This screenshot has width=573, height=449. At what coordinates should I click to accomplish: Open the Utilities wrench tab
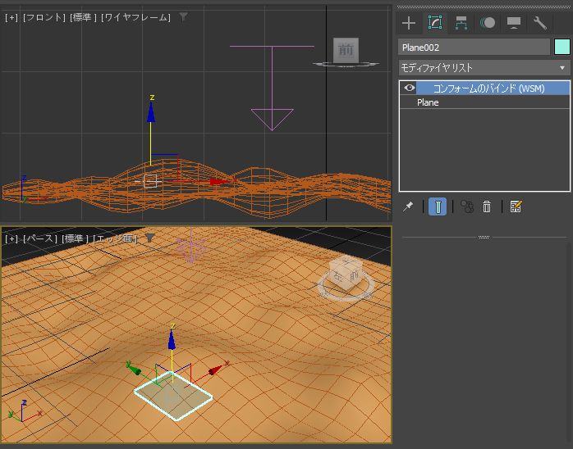coord(539,23)
